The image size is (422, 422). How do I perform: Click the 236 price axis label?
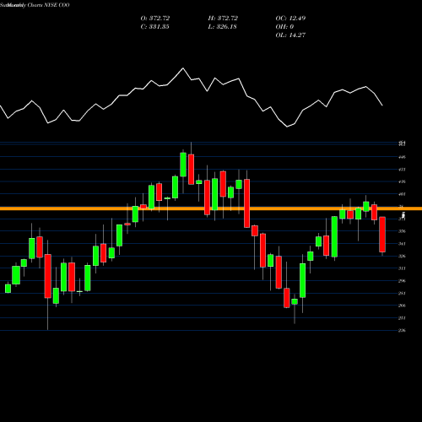(402, 330)
